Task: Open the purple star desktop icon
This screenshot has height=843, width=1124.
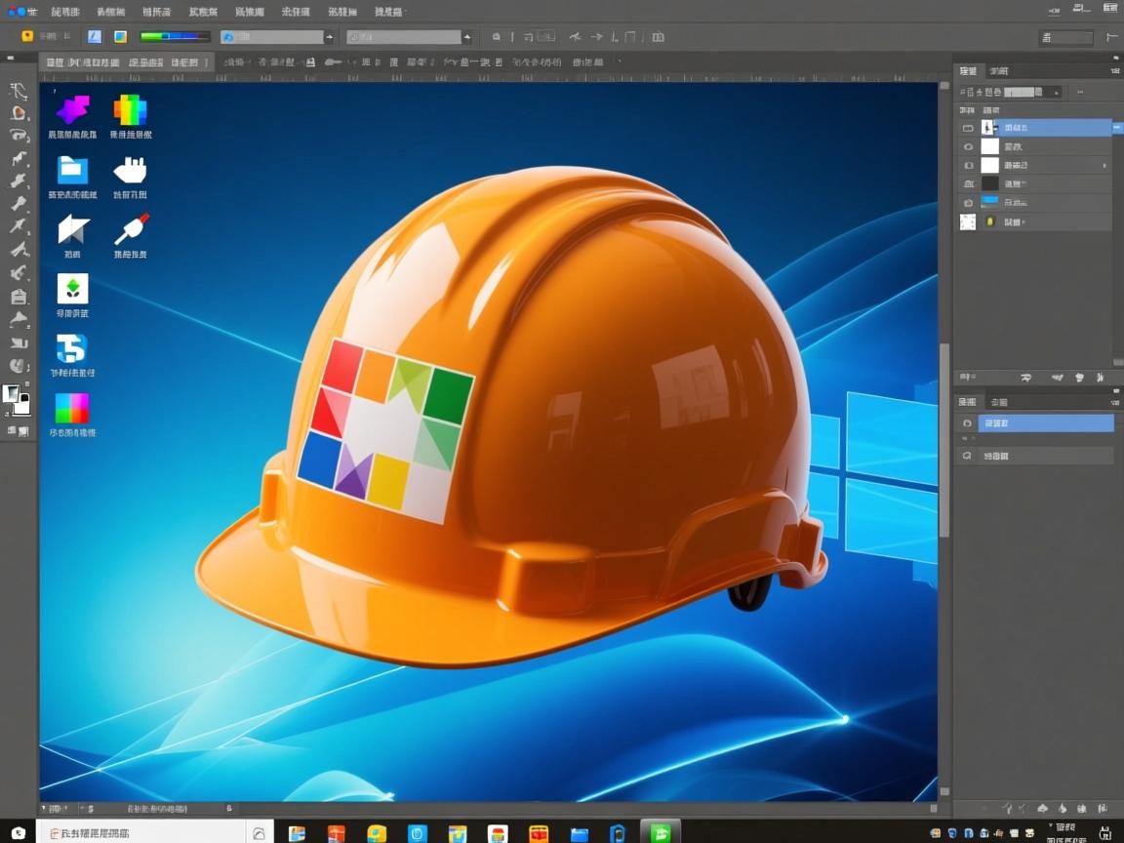Action: [72, 109]
